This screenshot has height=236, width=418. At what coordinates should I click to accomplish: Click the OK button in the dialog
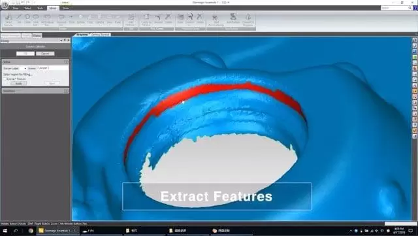pyautogui.click(x=25, y=54)
